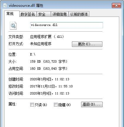Click the 应用程序扩展 (.dll) file type text
This screenshot has width=124, height=127.
pyautogui.click(x=47, y=37)
